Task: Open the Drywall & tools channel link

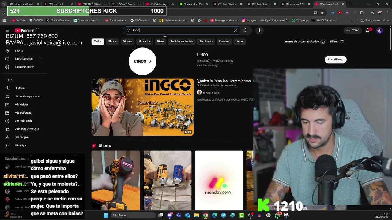Action: (x=211, y=93)
